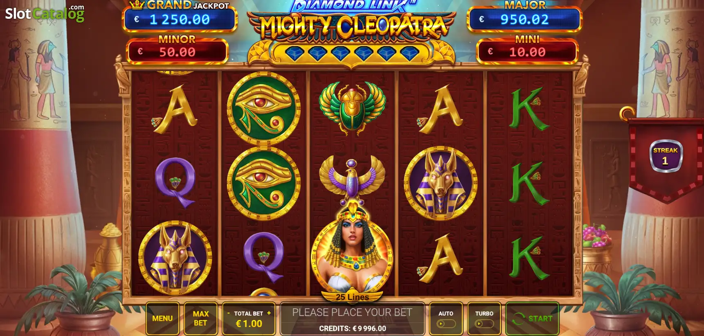Click the Cleopatra symbol on reel three
The height and width of the screenshot is (336, 704).
point(352,249)
